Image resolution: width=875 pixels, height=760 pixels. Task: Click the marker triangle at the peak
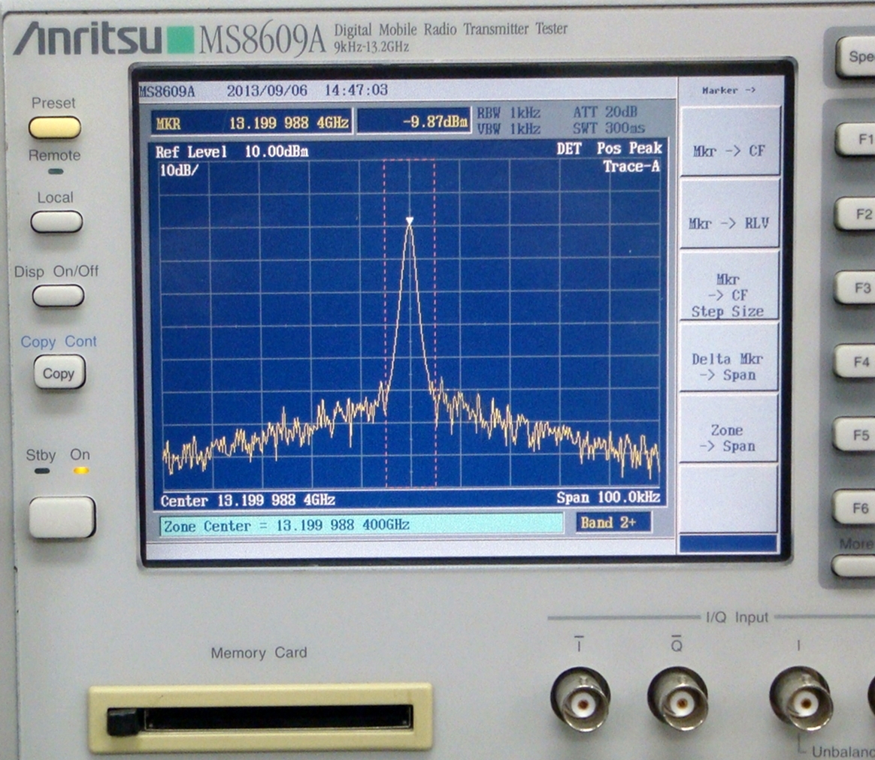410,222
